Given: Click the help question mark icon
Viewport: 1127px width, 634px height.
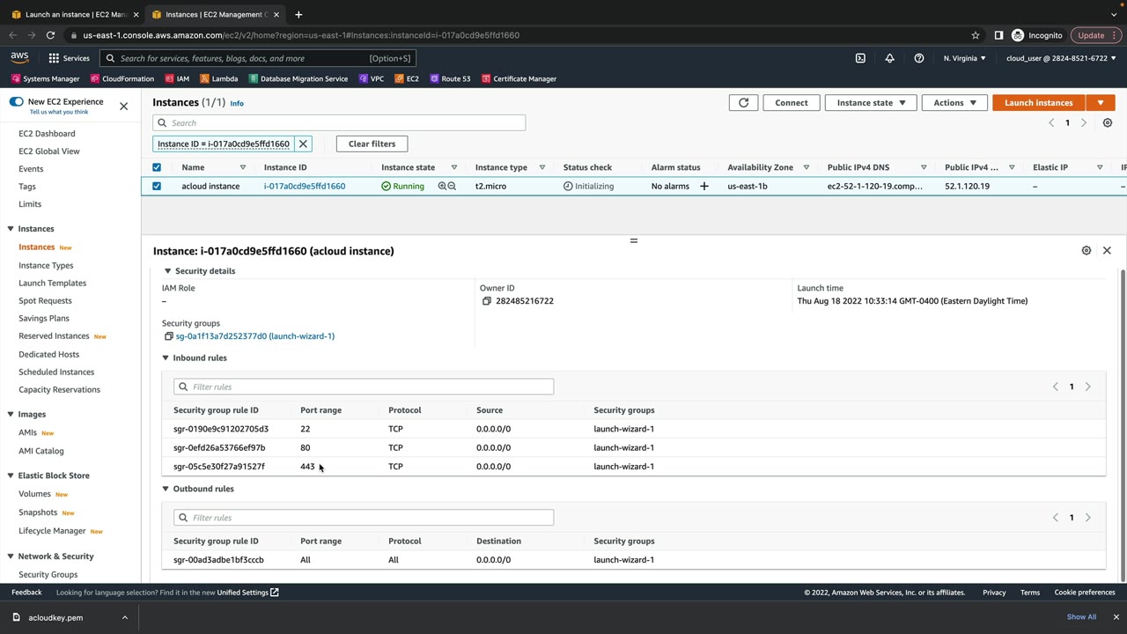Looking at the screenshot, I should (918, 59).
